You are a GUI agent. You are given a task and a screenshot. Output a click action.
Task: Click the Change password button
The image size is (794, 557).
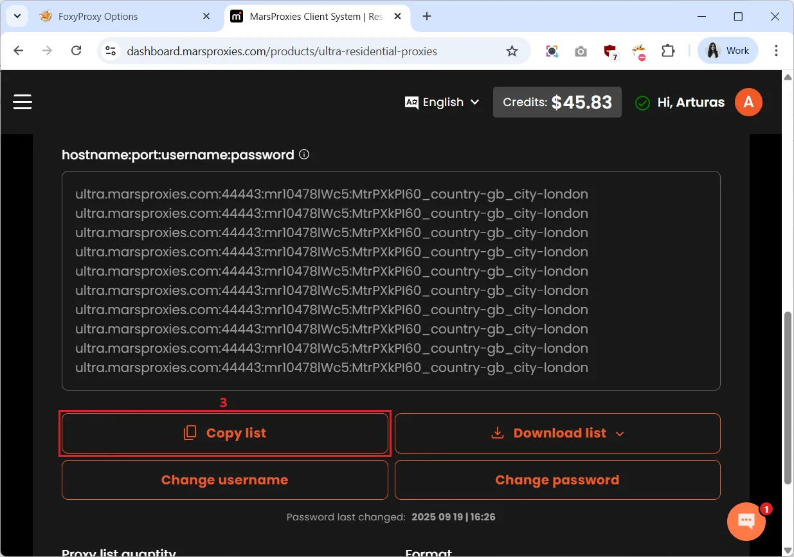[557, 480]
